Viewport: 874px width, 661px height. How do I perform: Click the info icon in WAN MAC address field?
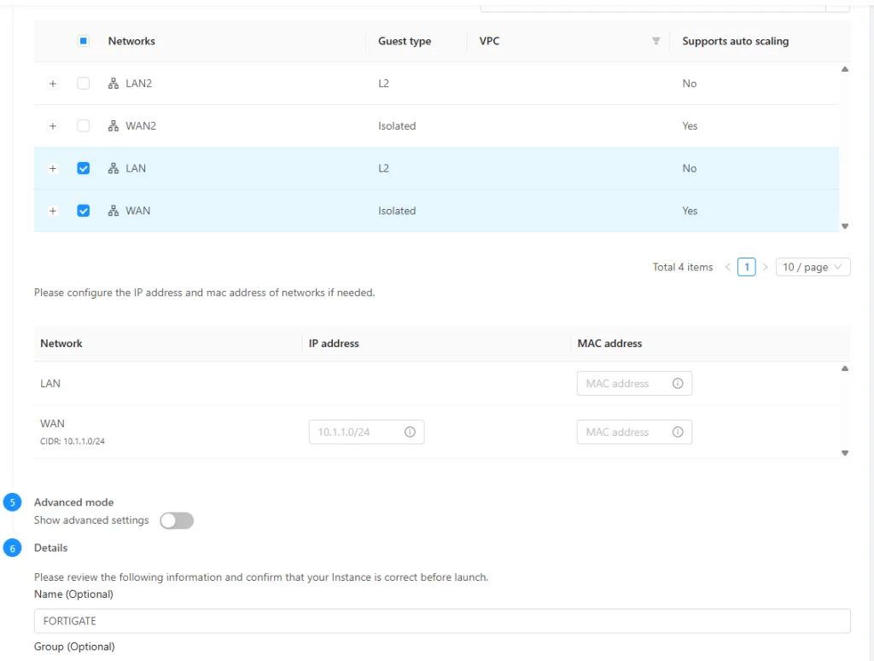tap(678, 432)
